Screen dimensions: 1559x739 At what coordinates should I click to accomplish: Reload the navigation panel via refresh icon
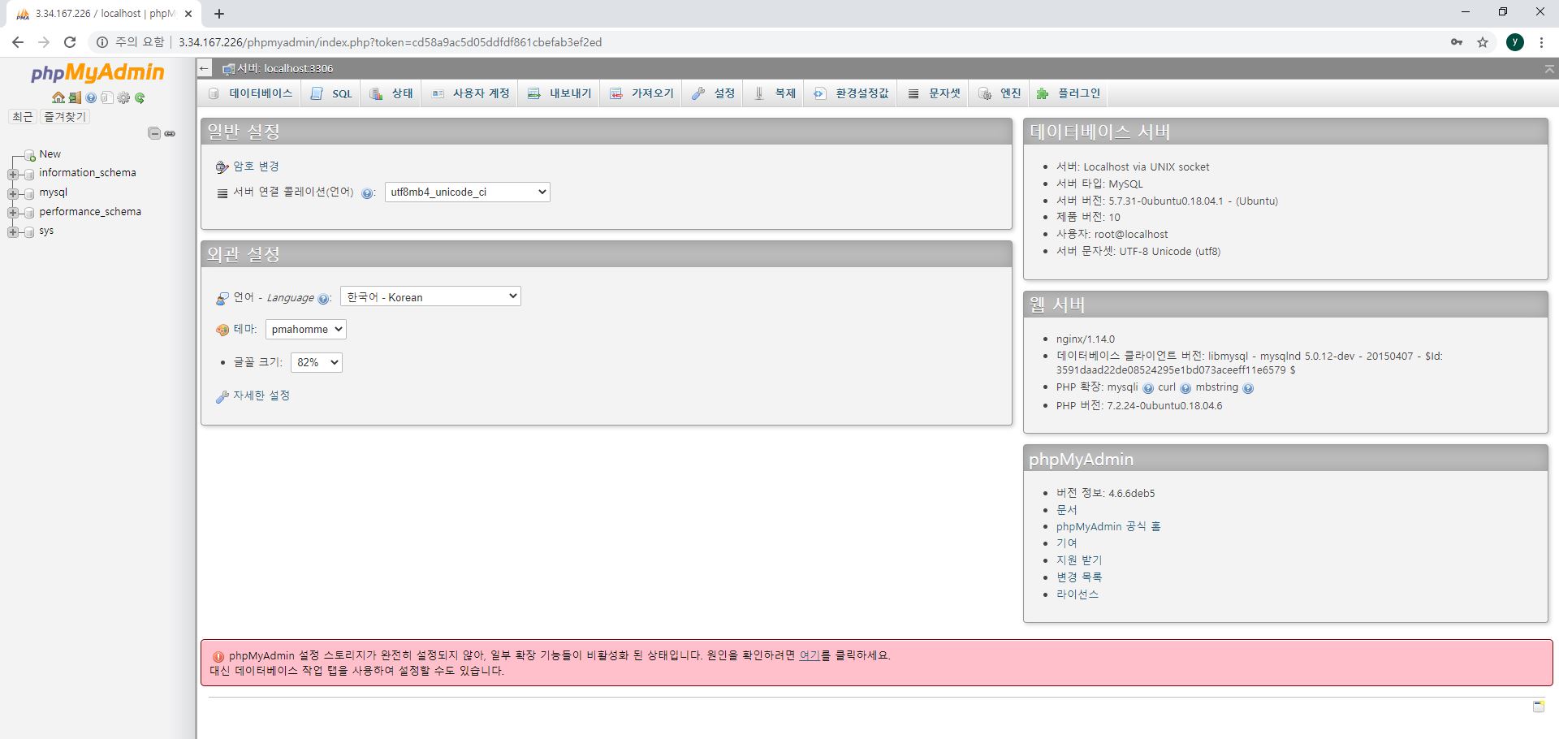(140, 97)
